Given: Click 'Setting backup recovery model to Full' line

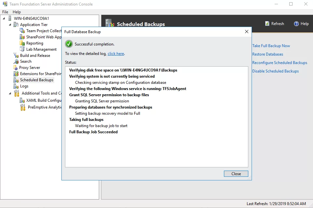Looking at the screenshot, I should point(108,113).
